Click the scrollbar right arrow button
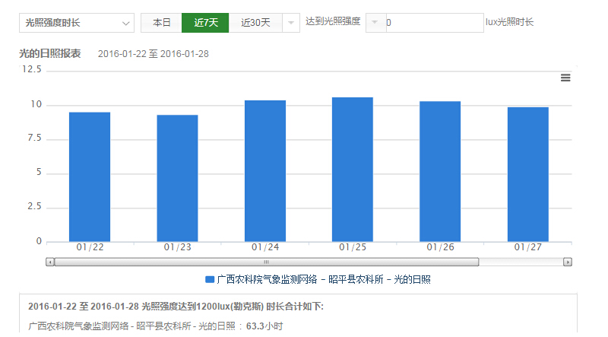Image resolution: width=608 pixels, height=337 pixels. coord(567,262)
